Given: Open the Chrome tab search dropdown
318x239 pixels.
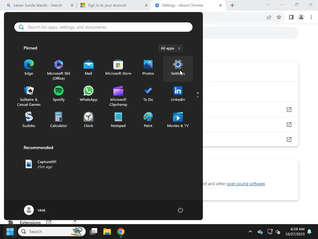Looking at the screenshot, I should click(268, 4).
